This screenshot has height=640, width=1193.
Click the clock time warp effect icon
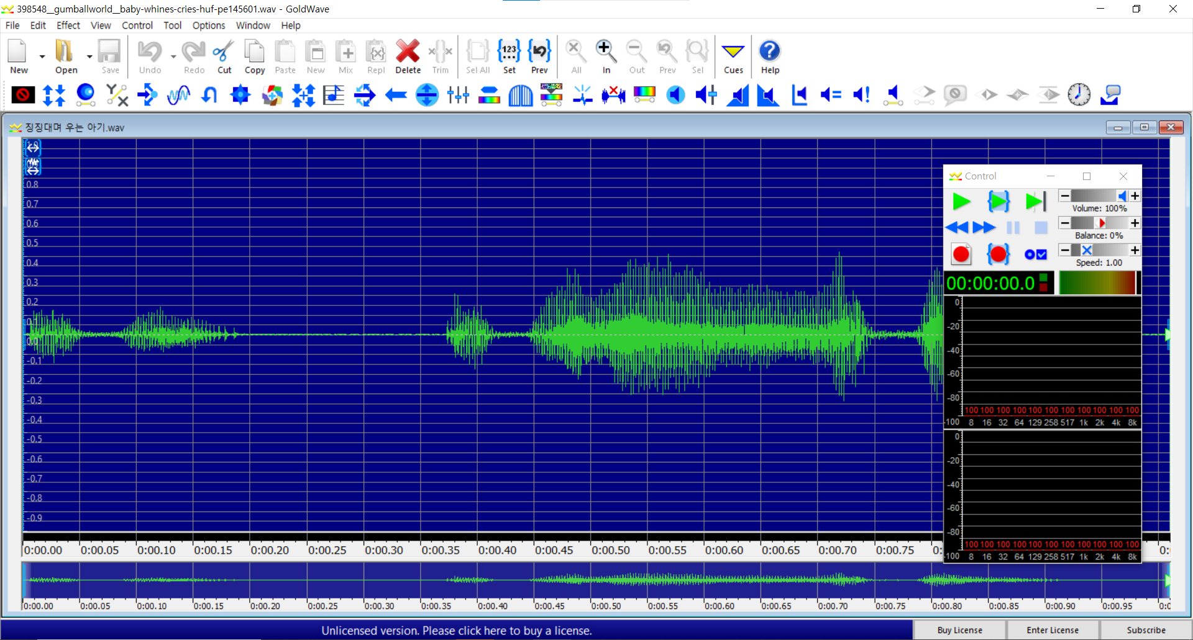pyautogui.click(x=1079, y=95)
